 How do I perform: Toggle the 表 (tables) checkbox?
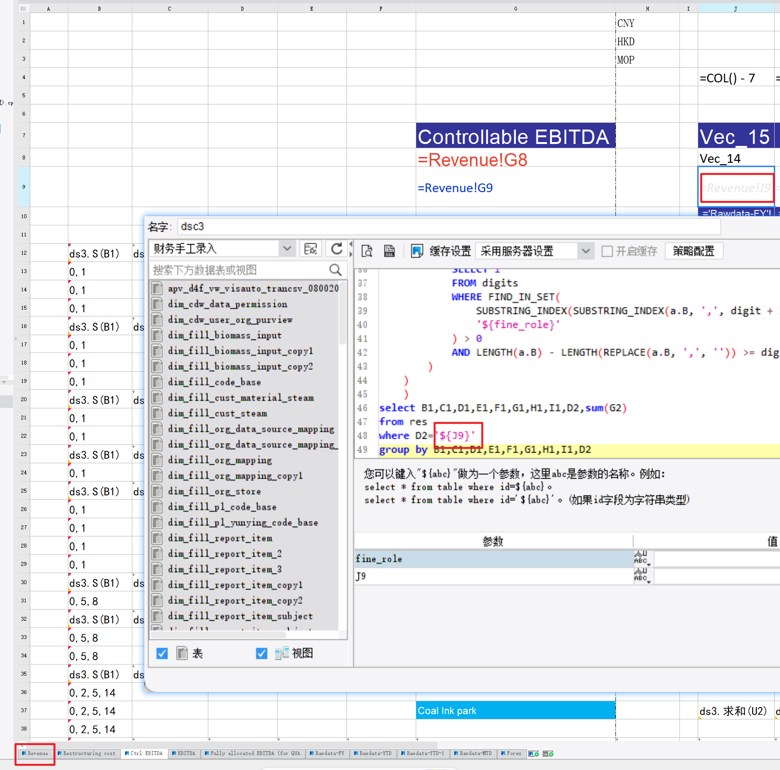pyautogui.click(x=162, y=653)
